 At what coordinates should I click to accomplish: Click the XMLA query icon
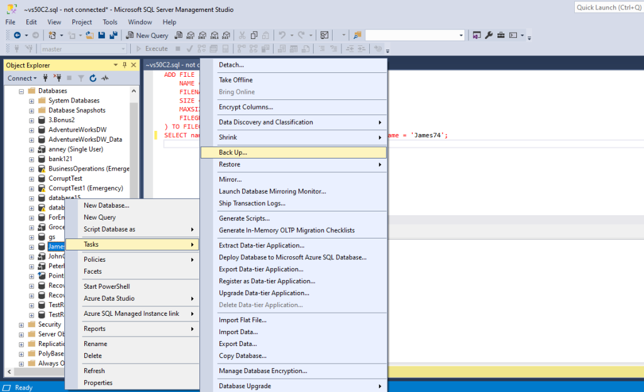214,35
